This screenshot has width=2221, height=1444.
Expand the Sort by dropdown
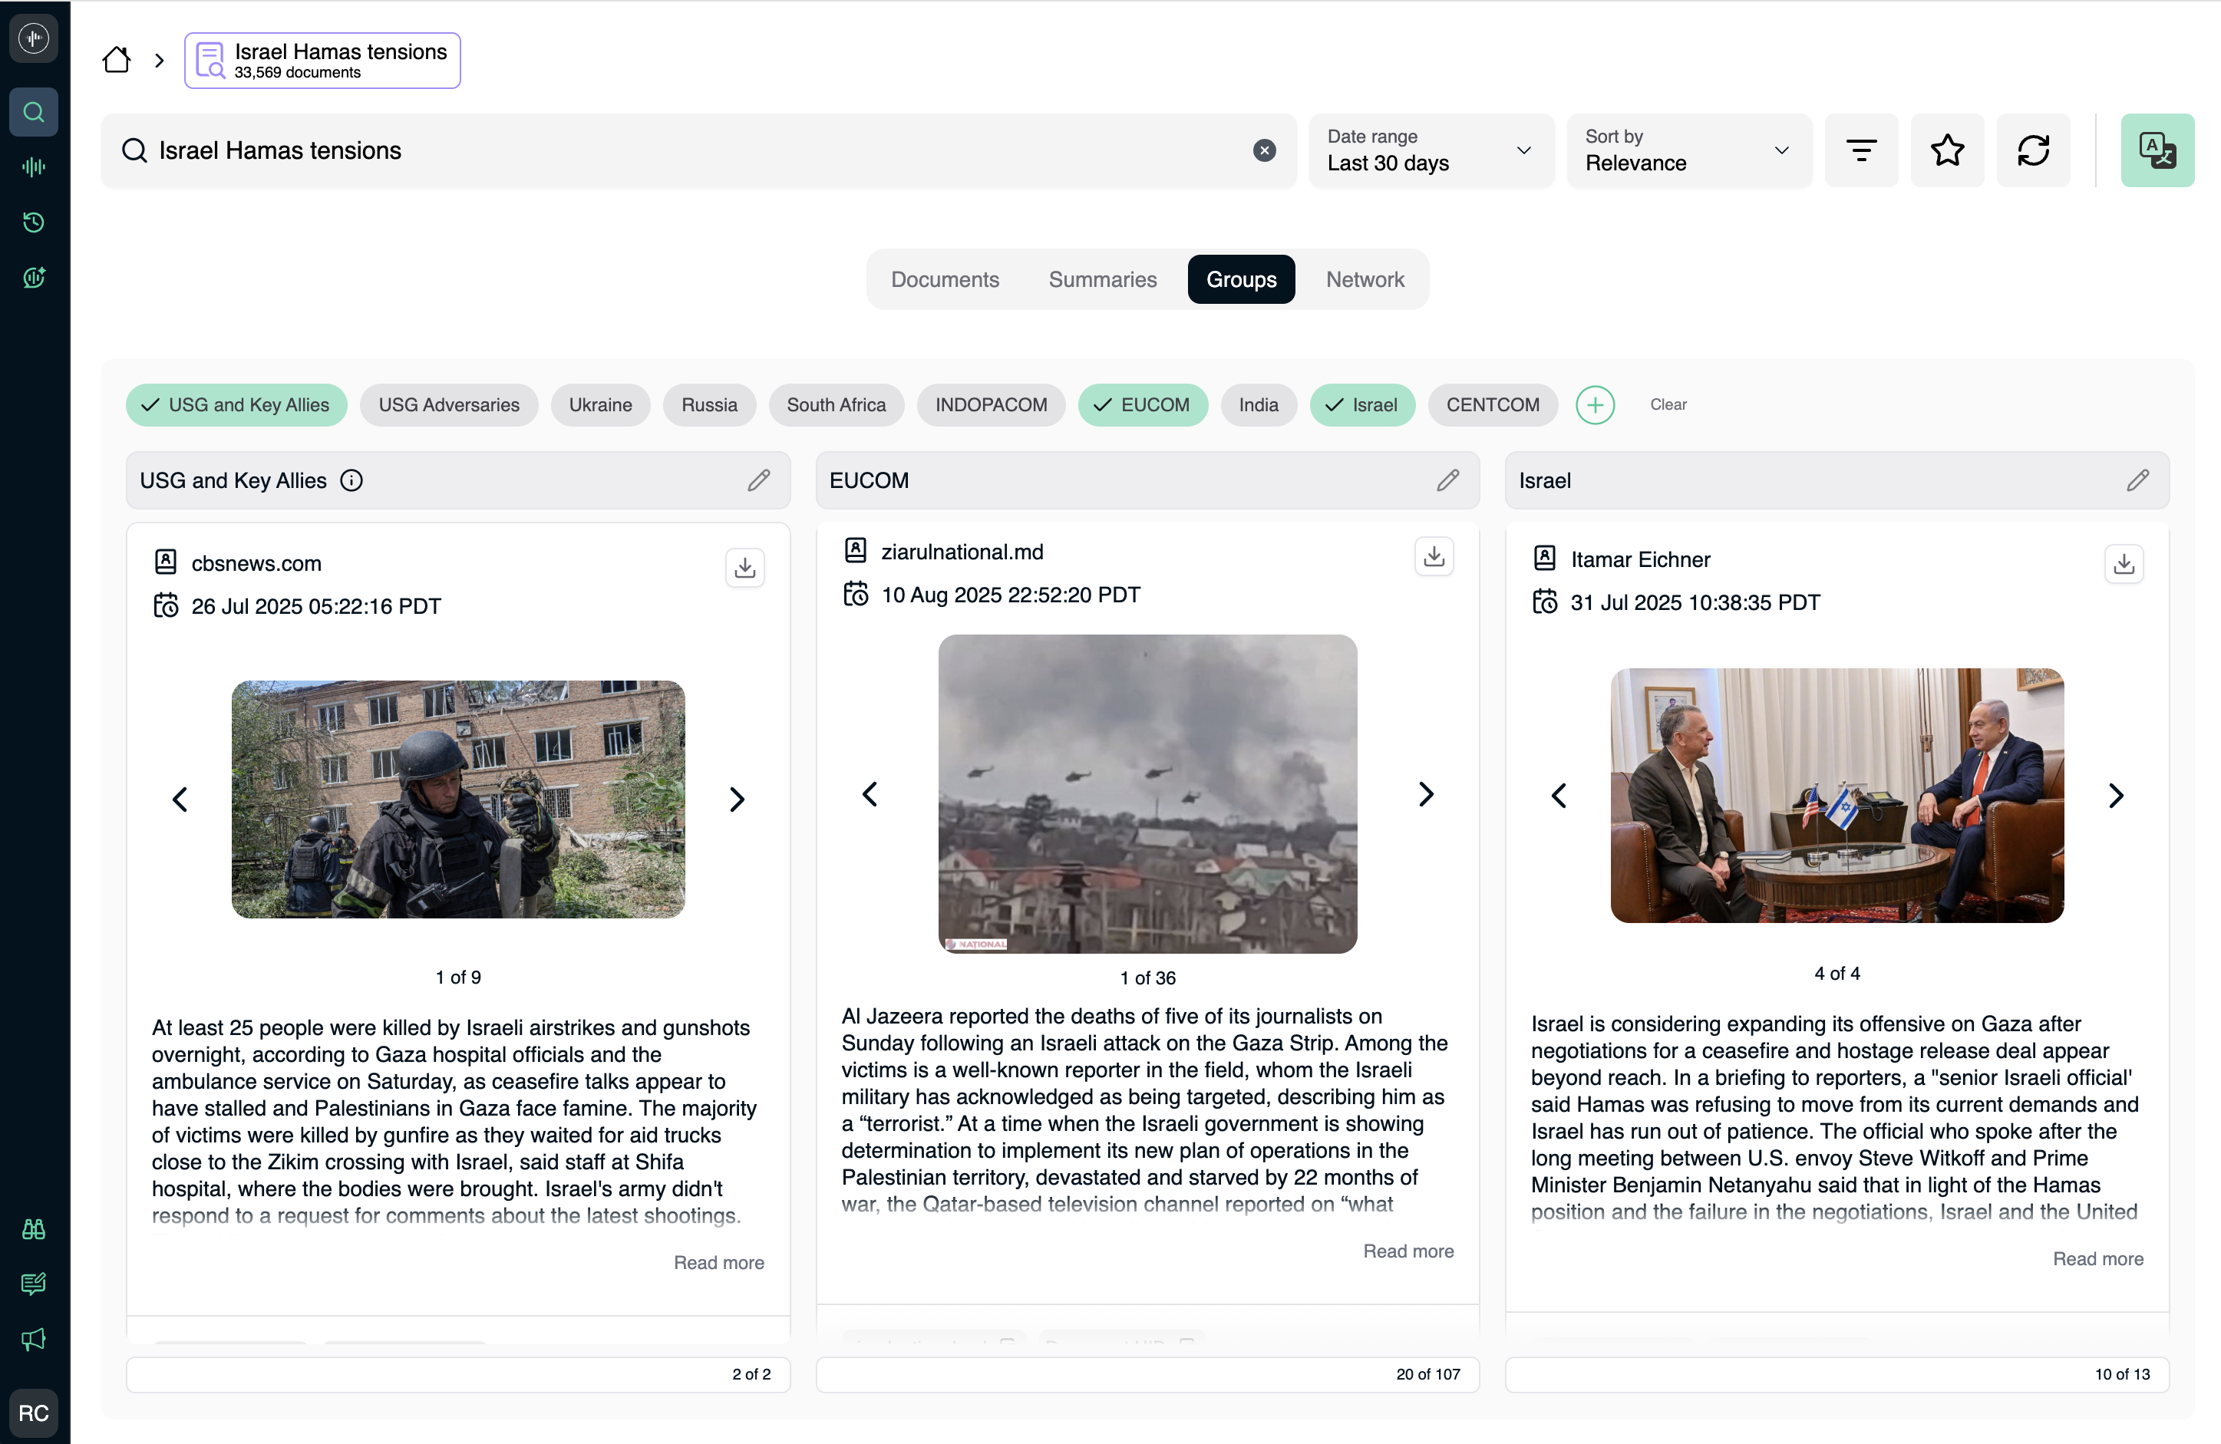1687,150
